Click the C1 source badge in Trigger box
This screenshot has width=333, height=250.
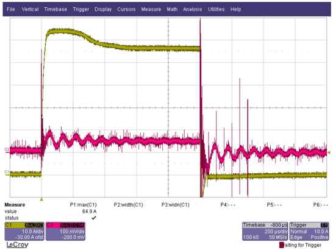pos(324,225)
